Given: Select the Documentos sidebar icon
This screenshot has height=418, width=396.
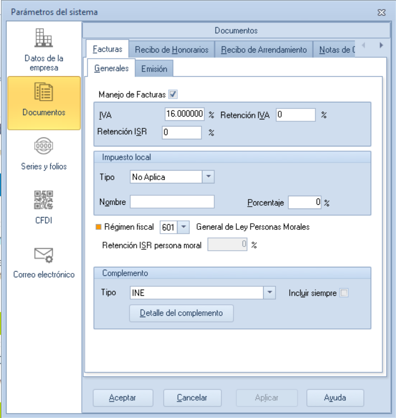Looking at the screenshot, I should point(44,92).
